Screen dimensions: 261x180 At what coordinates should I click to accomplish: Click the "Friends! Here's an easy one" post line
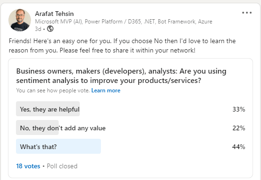(122, 41)
